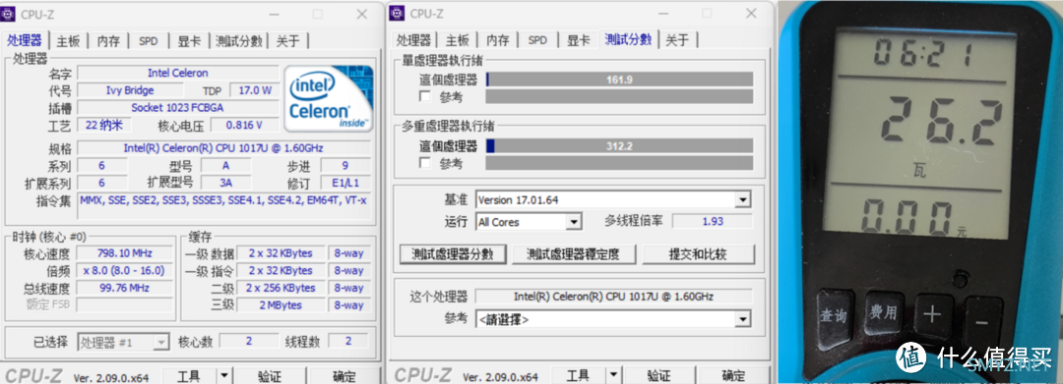The image size is (1063, 384).
Task: Select 显卡 tab in right CPU-Z window
Action: click(579, 40)
